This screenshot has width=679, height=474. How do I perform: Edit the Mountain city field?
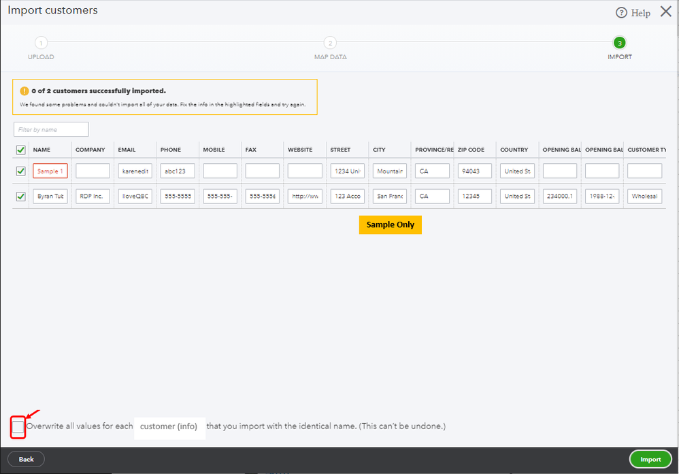(390, 171)
